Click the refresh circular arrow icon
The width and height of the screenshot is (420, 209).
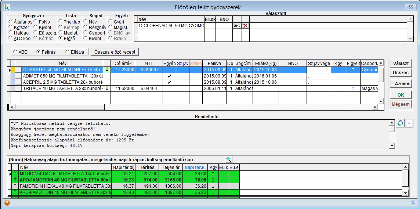pyautogui.click(x=400, y=123)
